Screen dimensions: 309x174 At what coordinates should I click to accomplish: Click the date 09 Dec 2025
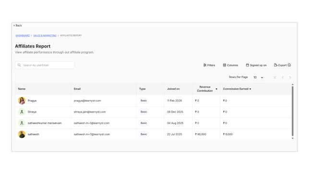click(175, 112)
